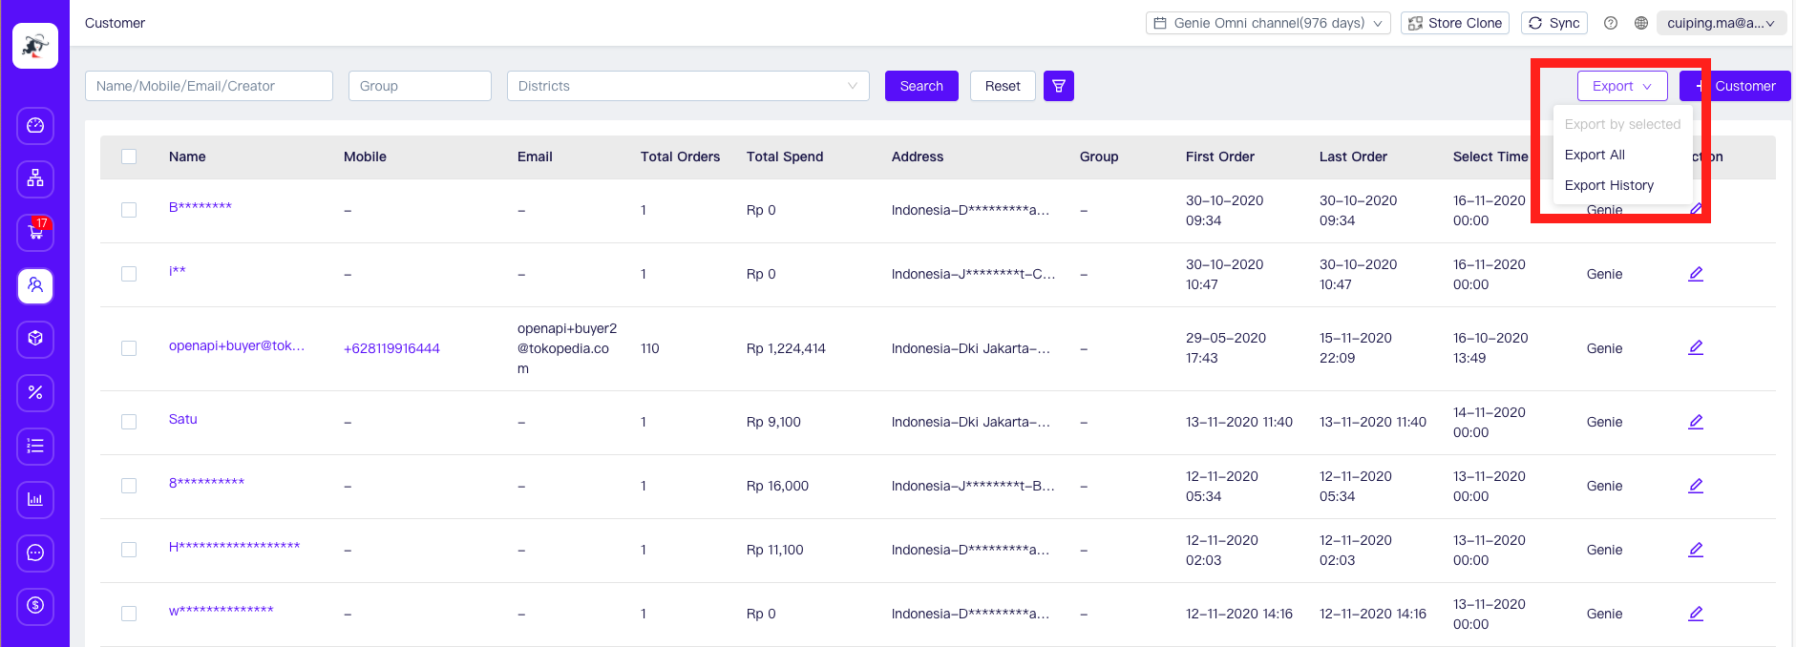Click the shopping cart icon with 17 badge
The height and width of the screenshot is (647, 1796).
coord(35,232)
